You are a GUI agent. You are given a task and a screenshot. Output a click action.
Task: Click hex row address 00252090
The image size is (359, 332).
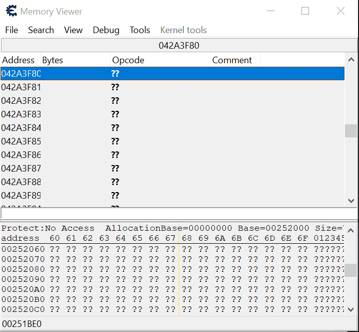tap(23, 279)
